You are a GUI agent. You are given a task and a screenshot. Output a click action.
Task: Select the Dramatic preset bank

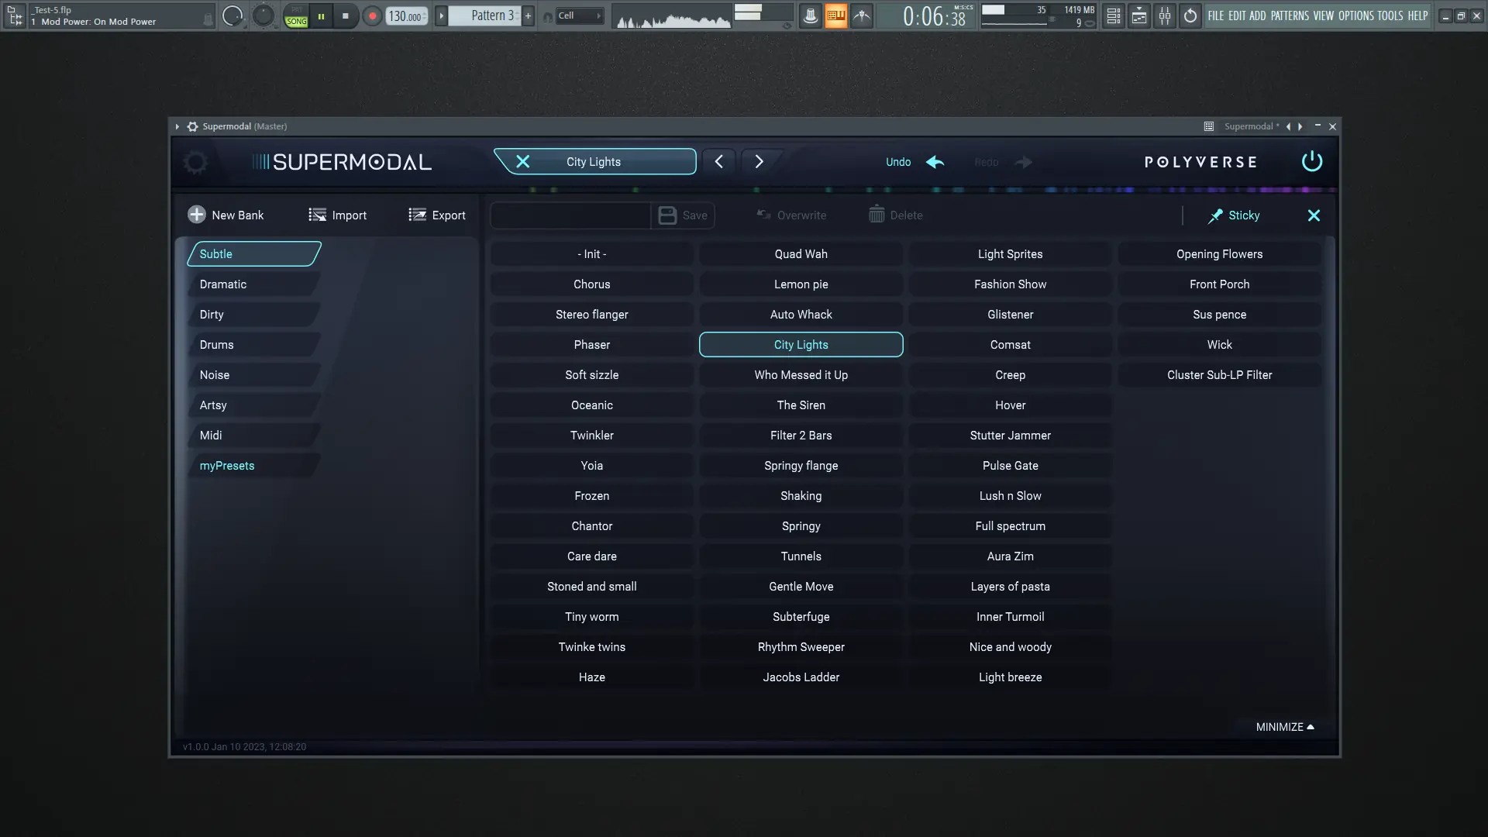[x=223, y=284]
